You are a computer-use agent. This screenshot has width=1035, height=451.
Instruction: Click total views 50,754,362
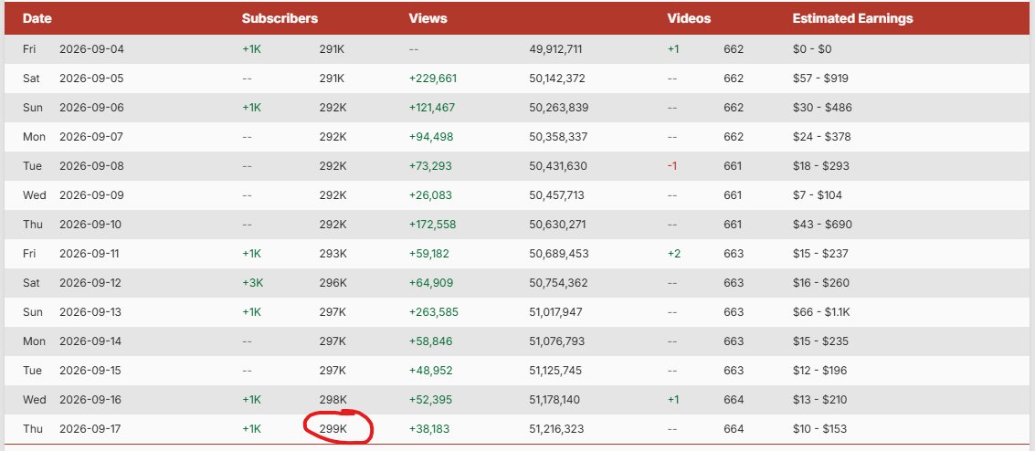[558, 283]
